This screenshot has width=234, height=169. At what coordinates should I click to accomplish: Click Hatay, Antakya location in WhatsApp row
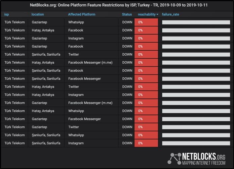coord(43,111)
